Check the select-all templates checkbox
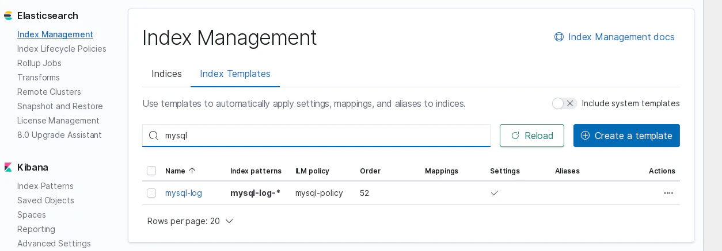The image size is (722, 251). click(x=151, y=171)
